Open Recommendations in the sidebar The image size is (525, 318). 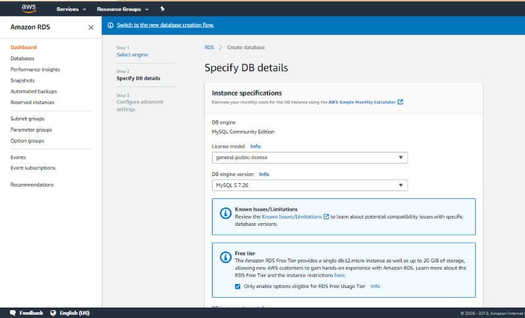[32, 185]
